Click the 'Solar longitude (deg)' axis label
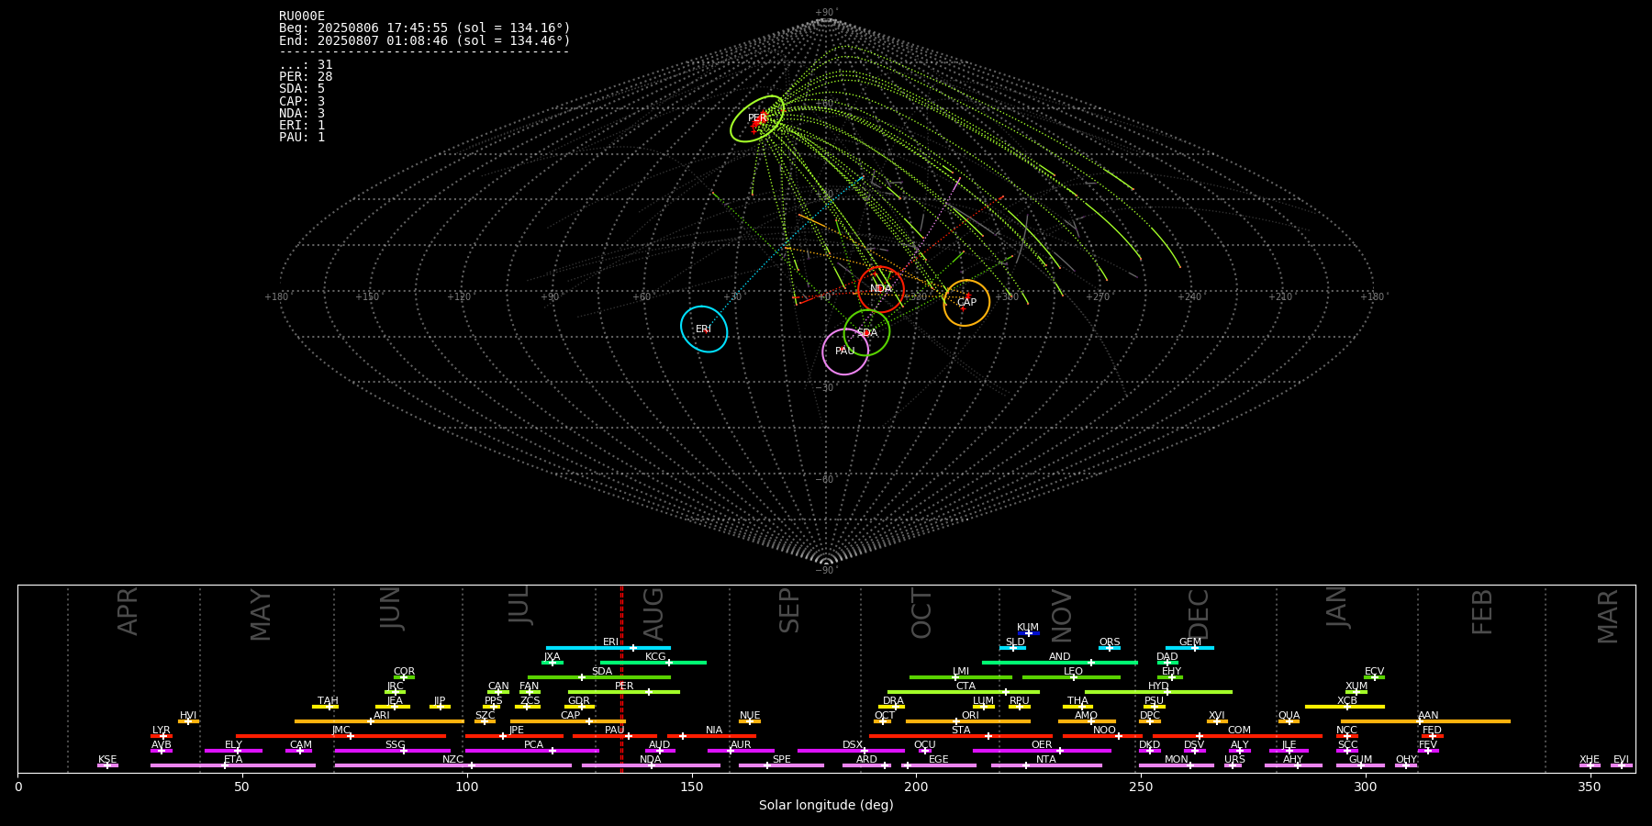This screenshot has height=826, width=1652. click(826, 805)
